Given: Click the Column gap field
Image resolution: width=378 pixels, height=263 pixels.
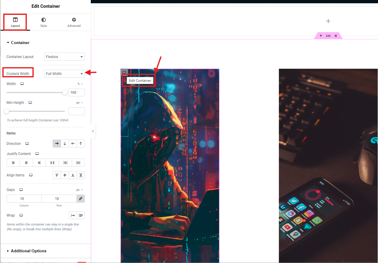Looking at the screenshot, I should (24, 199).
